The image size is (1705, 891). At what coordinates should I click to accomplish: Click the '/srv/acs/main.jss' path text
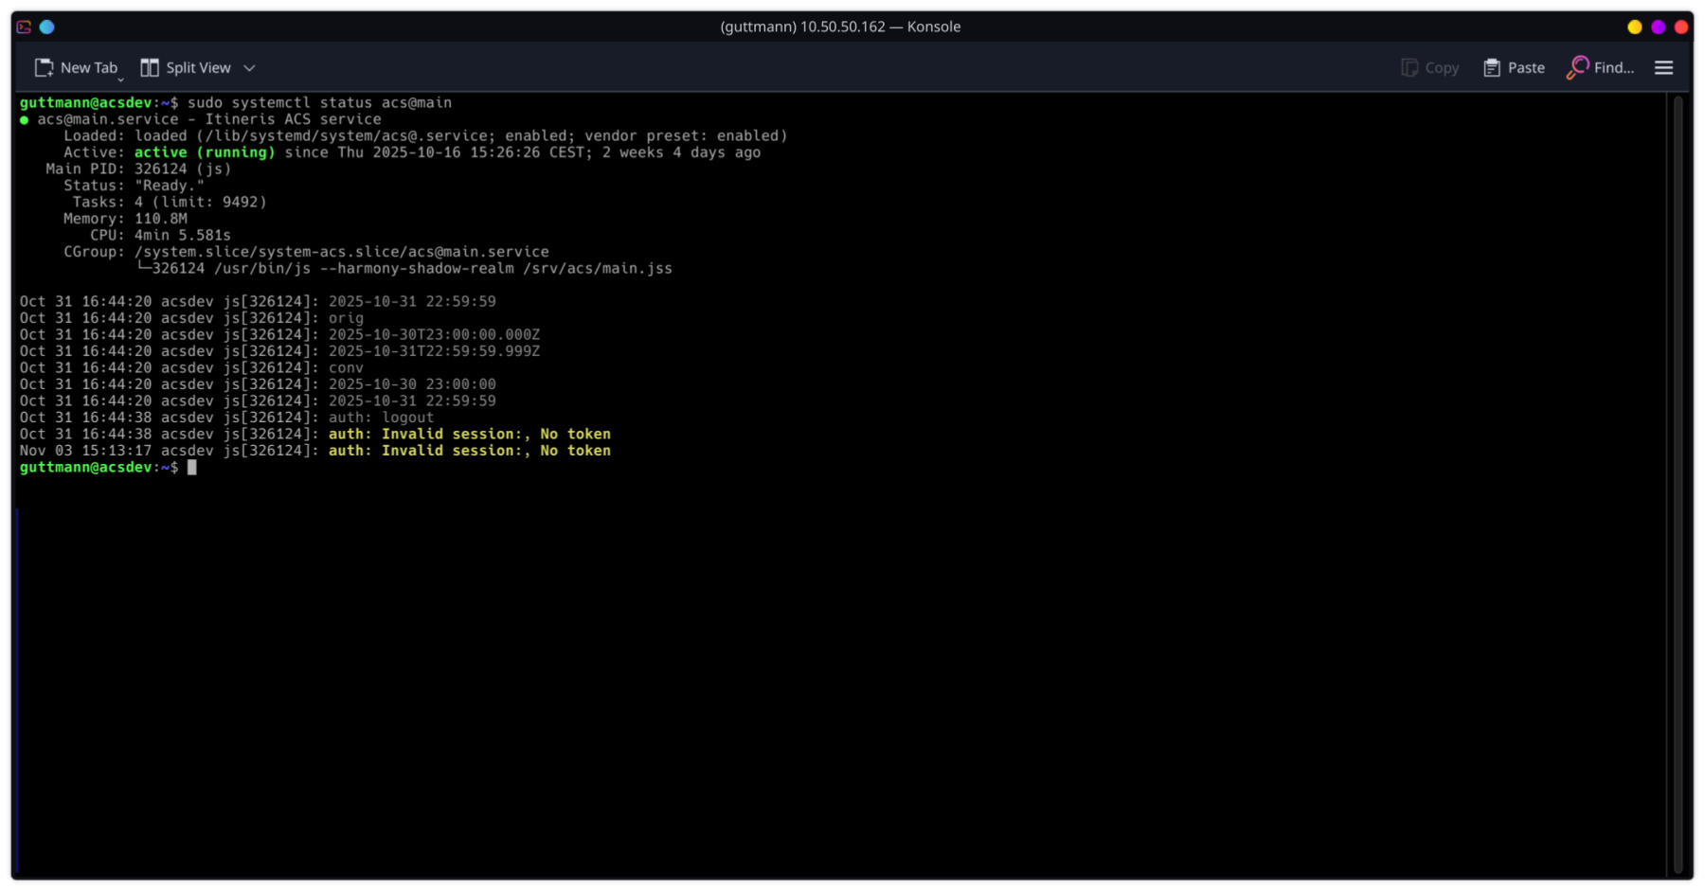(x=598, y=269)
